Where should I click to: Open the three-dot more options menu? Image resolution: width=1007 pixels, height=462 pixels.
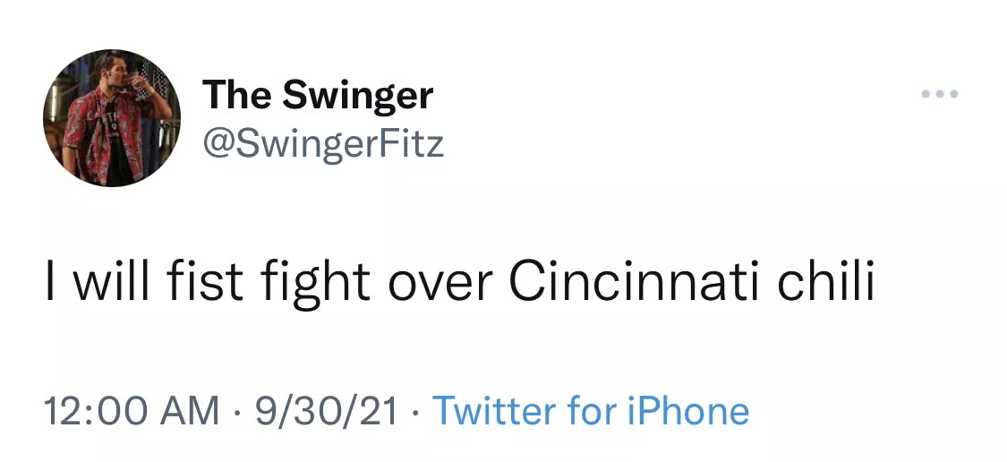(x=940, y=94)
